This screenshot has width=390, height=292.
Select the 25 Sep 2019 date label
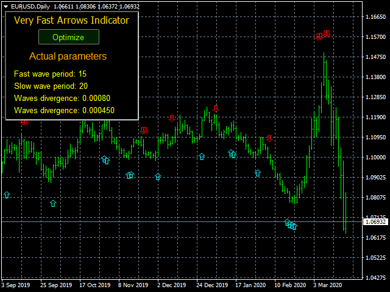(x=56, y=285)
